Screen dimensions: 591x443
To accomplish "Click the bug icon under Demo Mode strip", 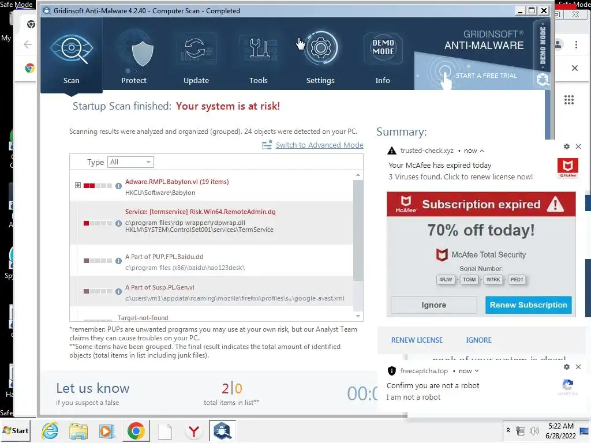I will coord(543,78).
